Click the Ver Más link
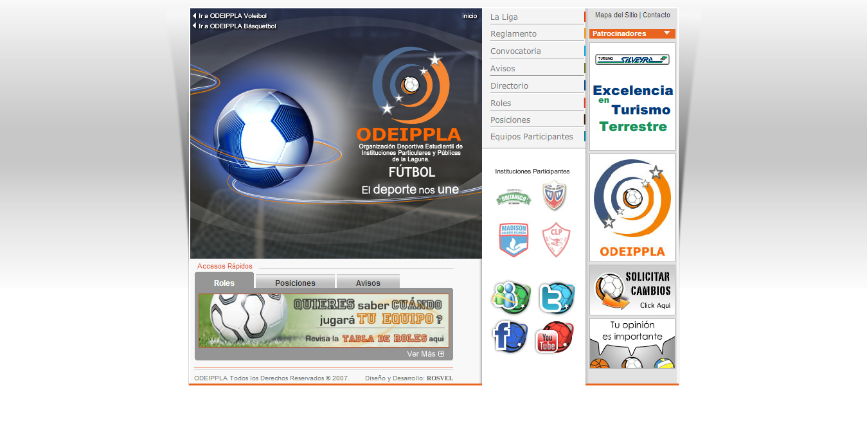867x433 pixels. 421,354
